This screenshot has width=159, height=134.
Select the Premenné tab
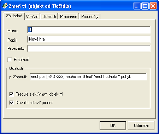[x=69, y=17]
